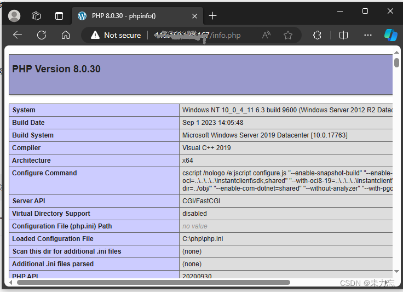403x292 pixels.
Task: Open a new tab with plus button
Action: 212,16
